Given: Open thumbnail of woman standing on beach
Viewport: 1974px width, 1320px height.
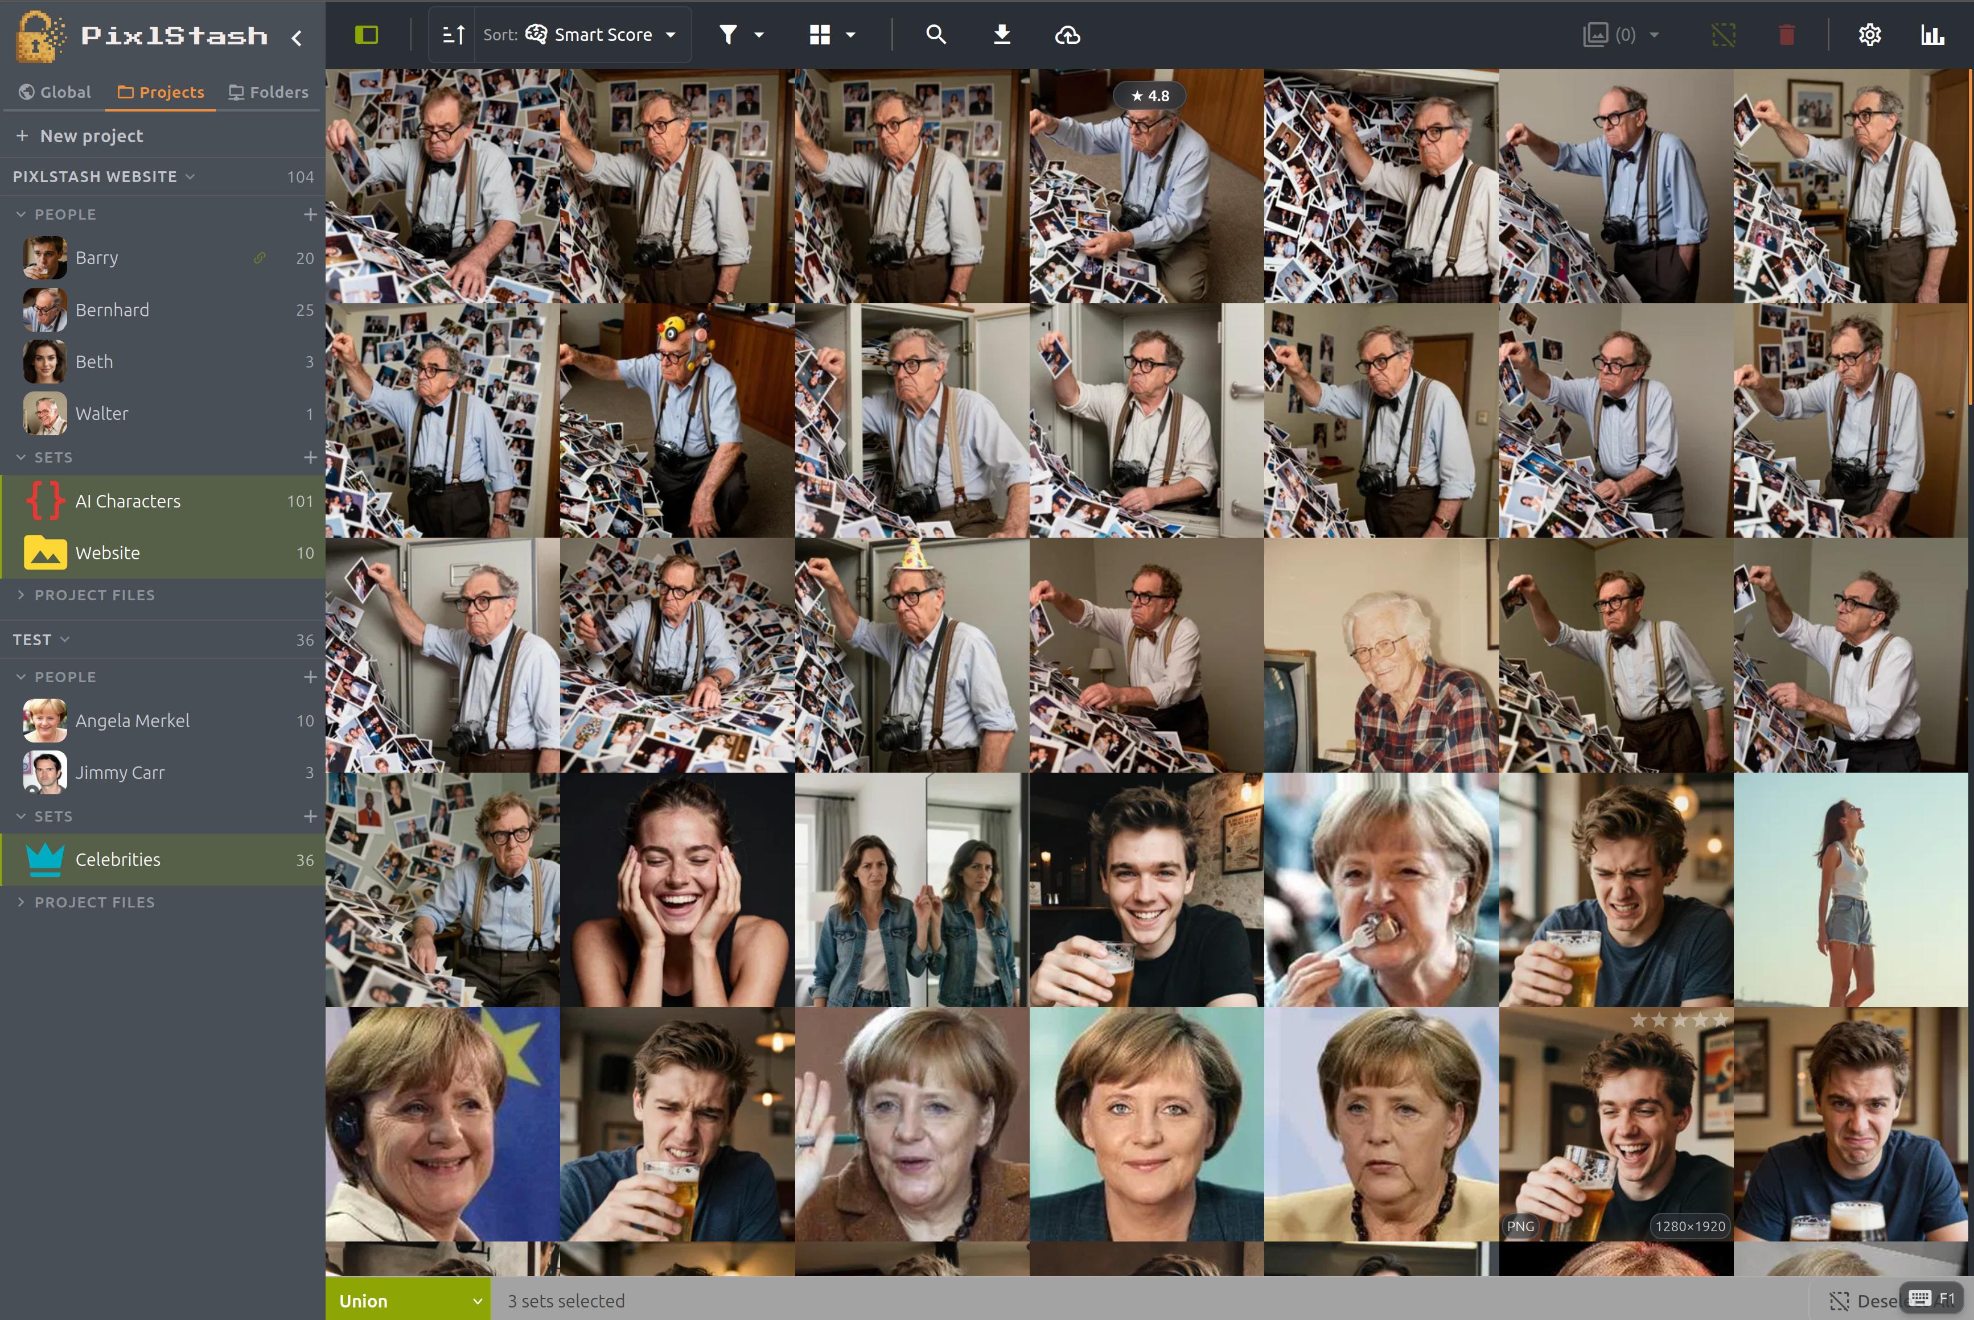Looking at the screenshot, I should pyautogui.click(x=1851, y=890).
